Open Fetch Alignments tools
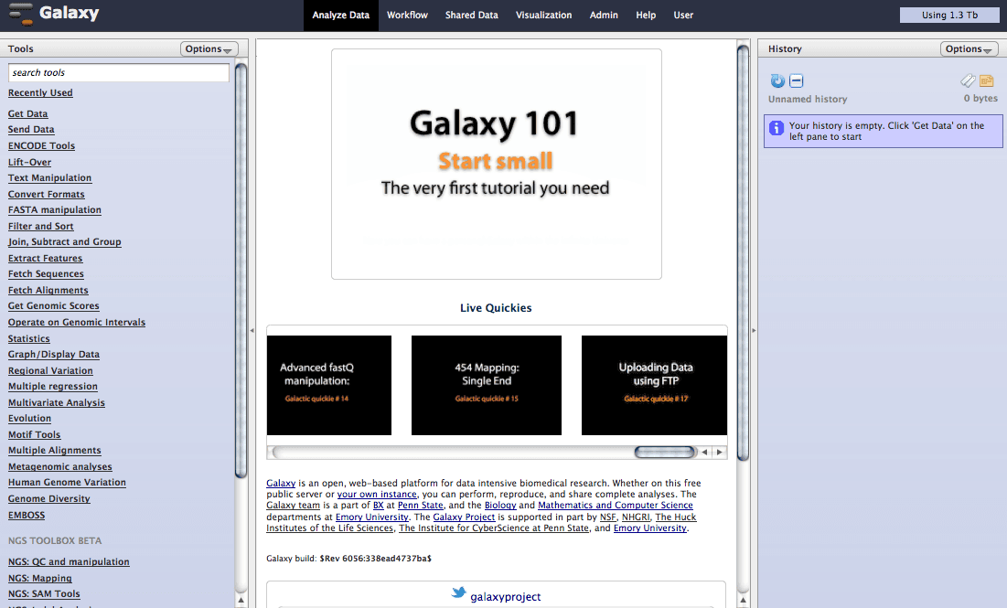This screenshot has width=1007, height=608. [48, 291]
